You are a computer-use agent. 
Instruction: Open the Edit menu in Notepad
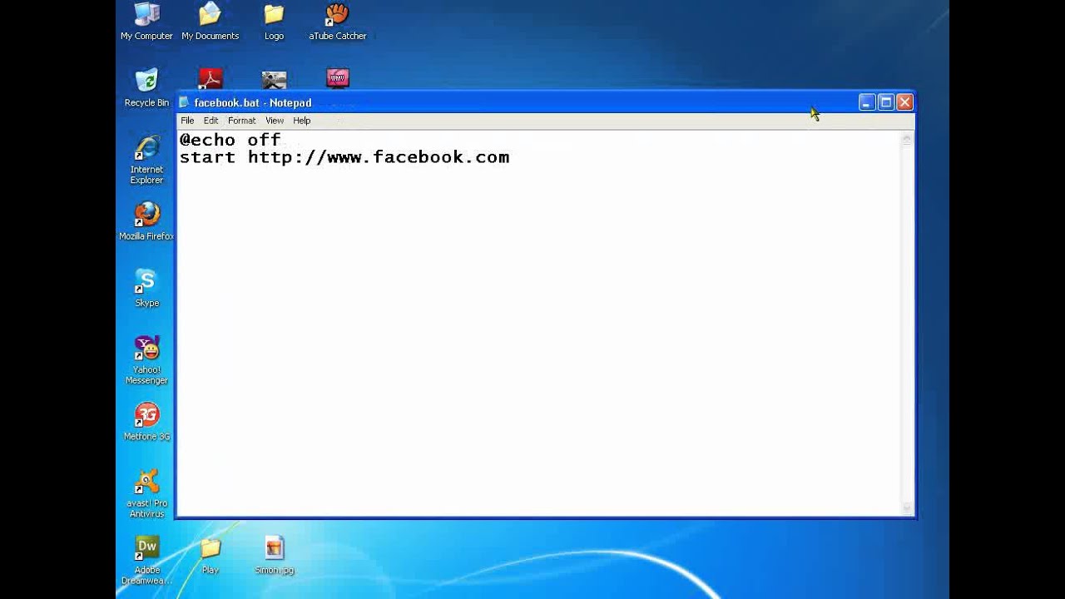point(211,121)
